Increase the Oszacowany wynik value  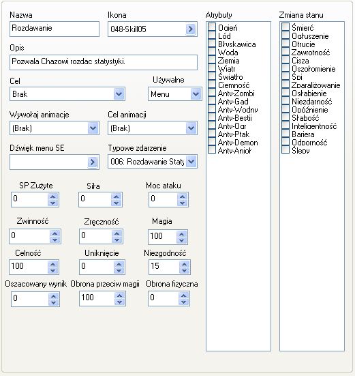53,296
